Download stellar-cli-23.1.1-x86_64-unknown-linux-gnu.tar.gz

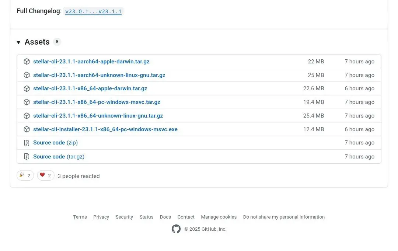[98, 116]
